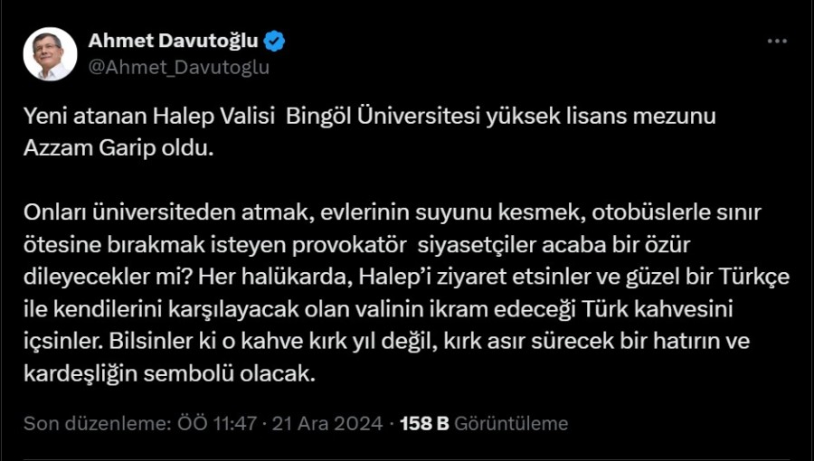Image resolution: width=814 pixels, height=461 pixels.
Task: Click the 21 Ara 2024 date
Action: pyautogui.click(x=327, y=423)
